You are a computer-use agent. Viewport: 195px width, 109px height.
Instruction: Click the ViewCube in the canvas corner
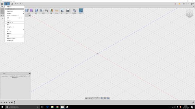point(189,13)
